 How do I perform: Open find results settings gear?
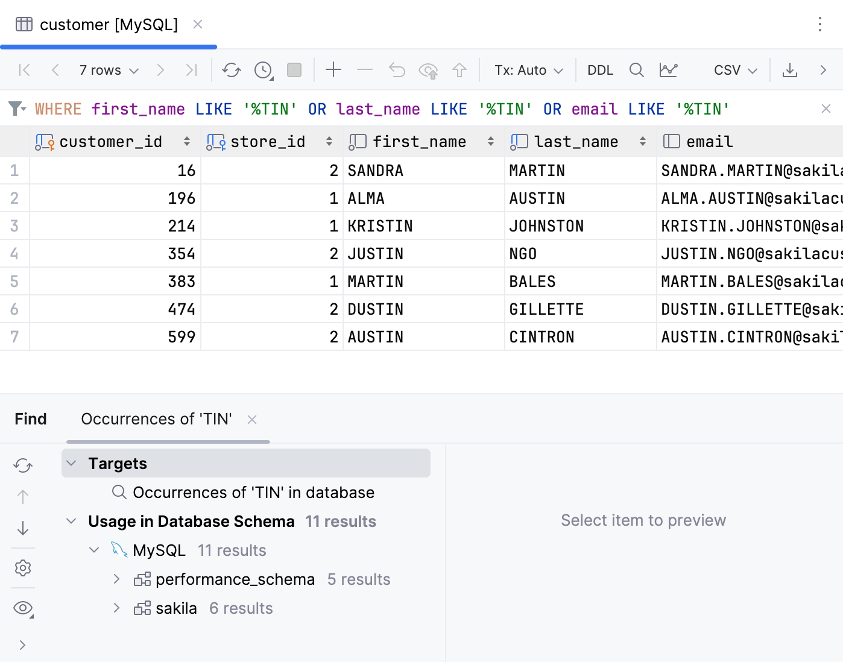point(23,567)
